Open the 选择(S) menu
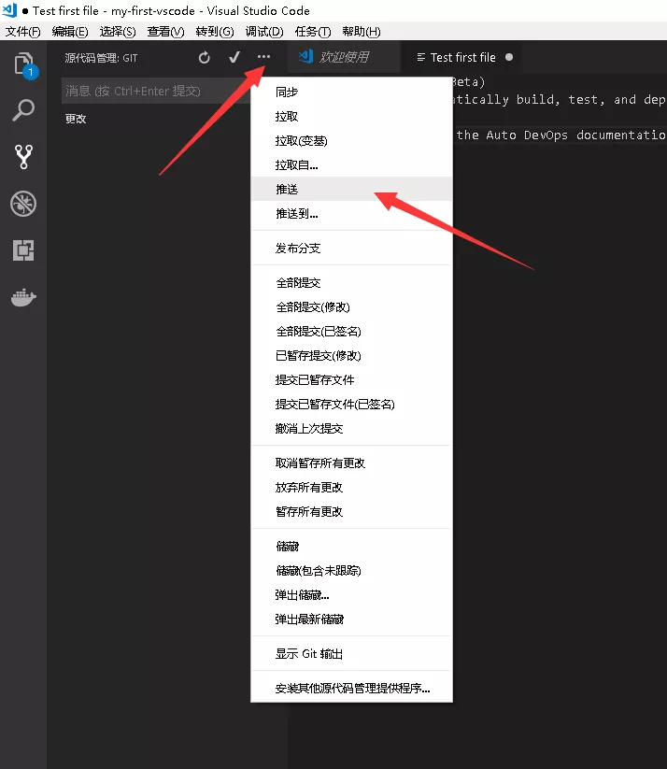The height and width of the screenshot is (769, 667). 118,32
